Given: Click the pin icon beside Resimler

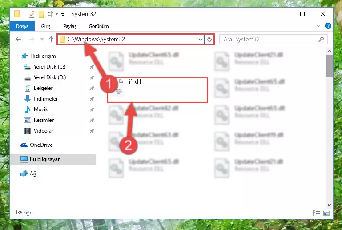Looking at the screenshot, I should click(92, 120).
